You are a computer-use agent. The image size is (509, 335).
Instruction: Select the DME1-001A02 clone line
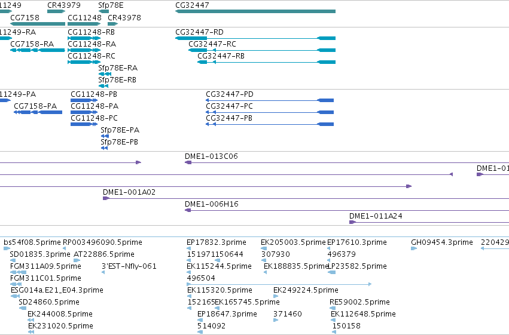coord(306,198)
